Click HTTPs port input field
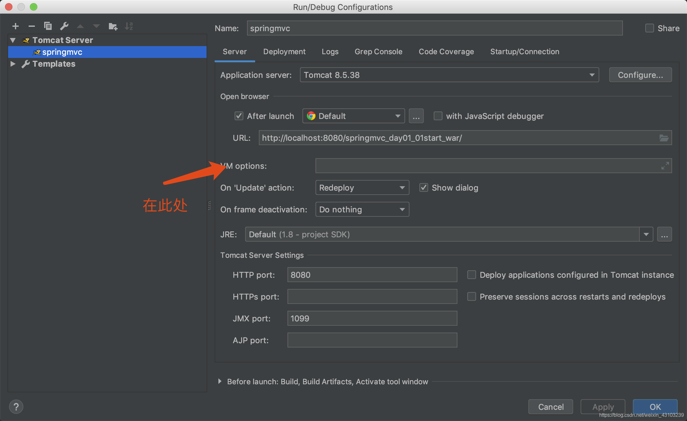This screenshot has height=421, width=687. point(372,296)
